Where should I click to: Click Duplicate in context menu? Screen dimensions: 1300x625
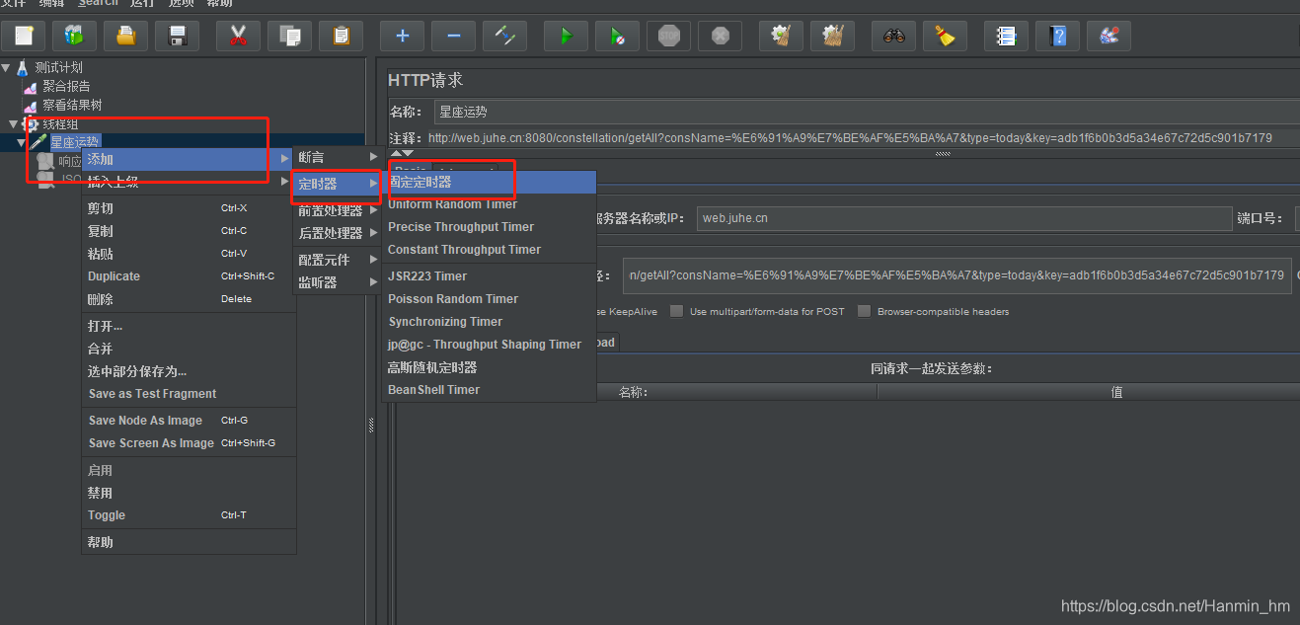[189, 276]
